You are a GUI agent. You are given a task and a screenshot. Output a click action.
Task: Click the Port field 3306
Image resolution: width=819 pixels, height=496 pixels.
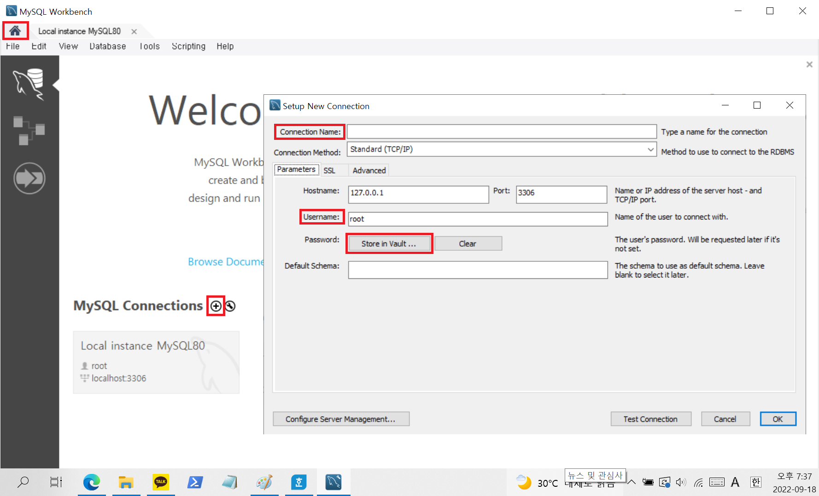click(562, 194)
